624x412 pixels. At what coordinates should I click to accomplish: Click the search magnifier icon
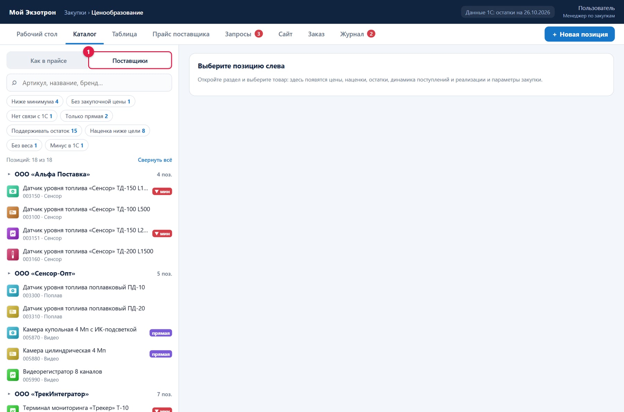click(14, 83)
